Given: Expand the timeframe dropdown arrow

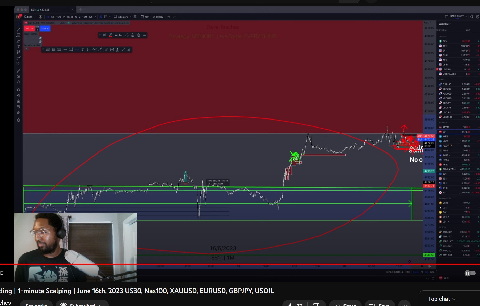Looking at the screenshot, I should click(95, 17).
